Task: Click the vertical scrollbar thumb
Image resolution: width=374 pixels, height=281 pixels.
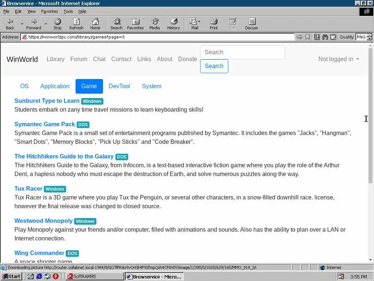Action: pos(370,116)
